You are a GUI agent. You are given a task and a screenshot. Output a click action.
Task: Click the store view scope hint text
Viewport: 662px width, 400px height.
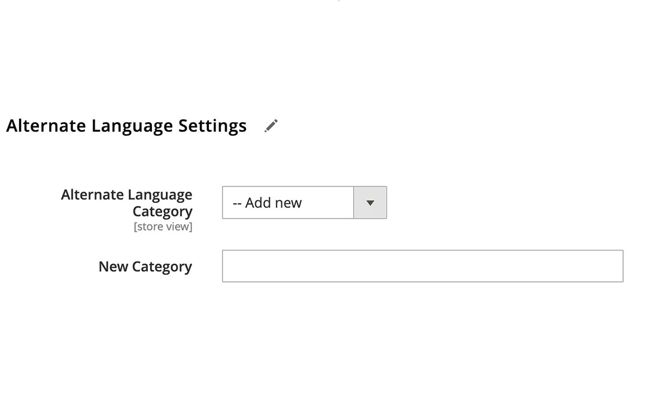(163, 227)
